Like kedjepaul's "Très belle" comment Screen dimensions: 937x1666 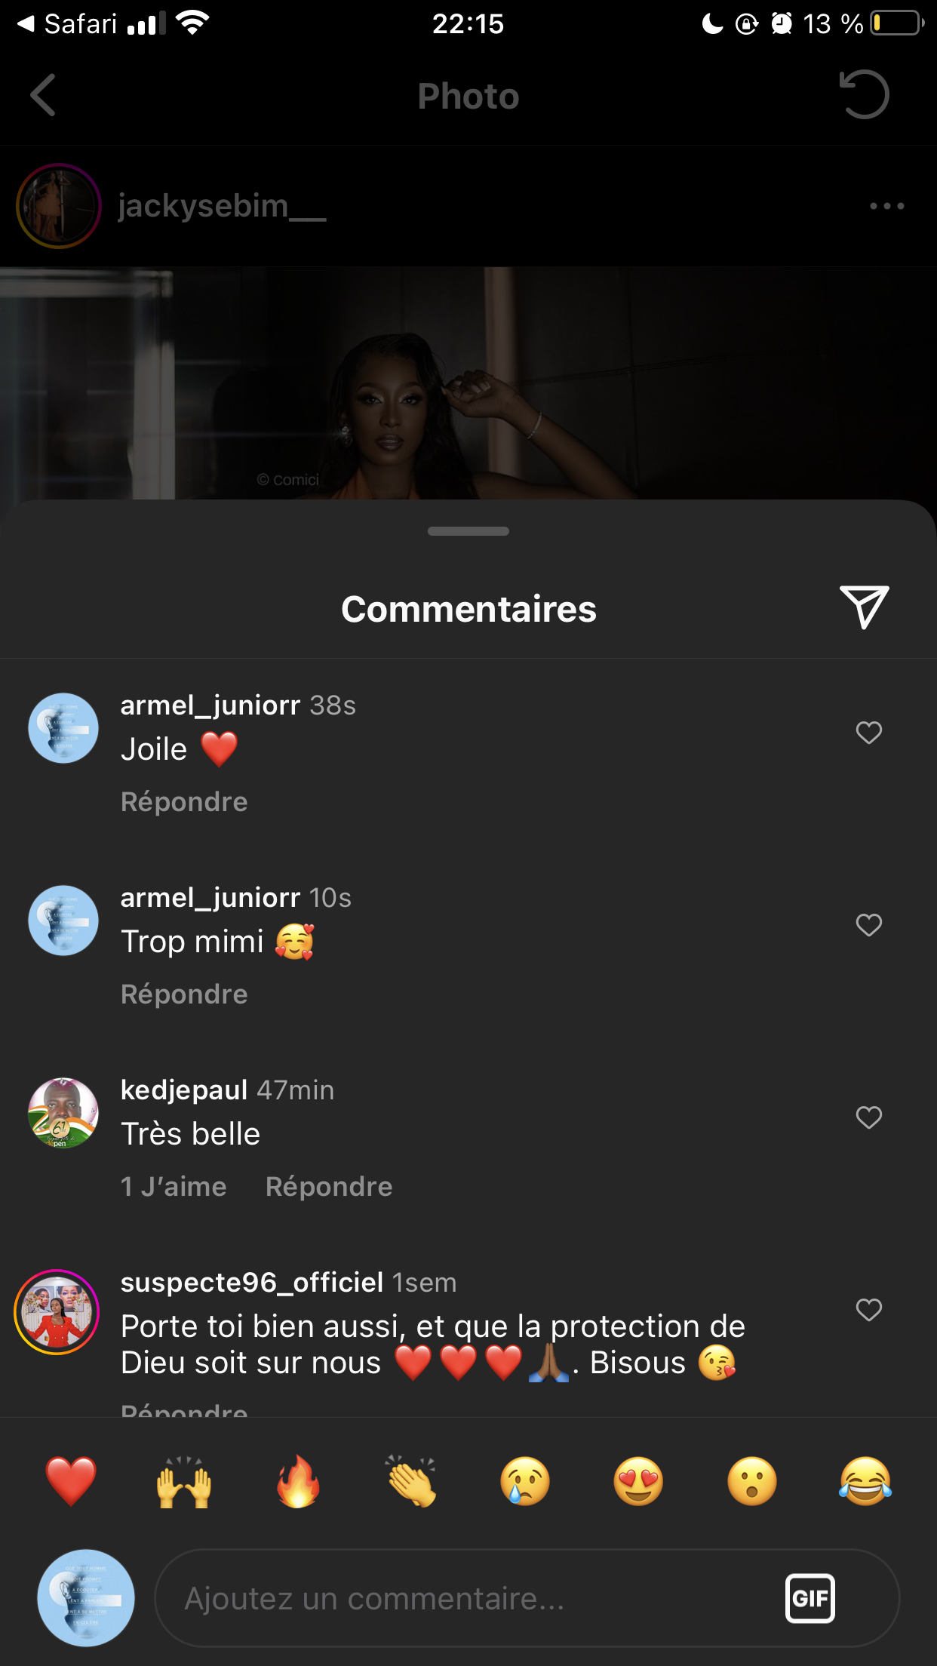(868, 1117)
